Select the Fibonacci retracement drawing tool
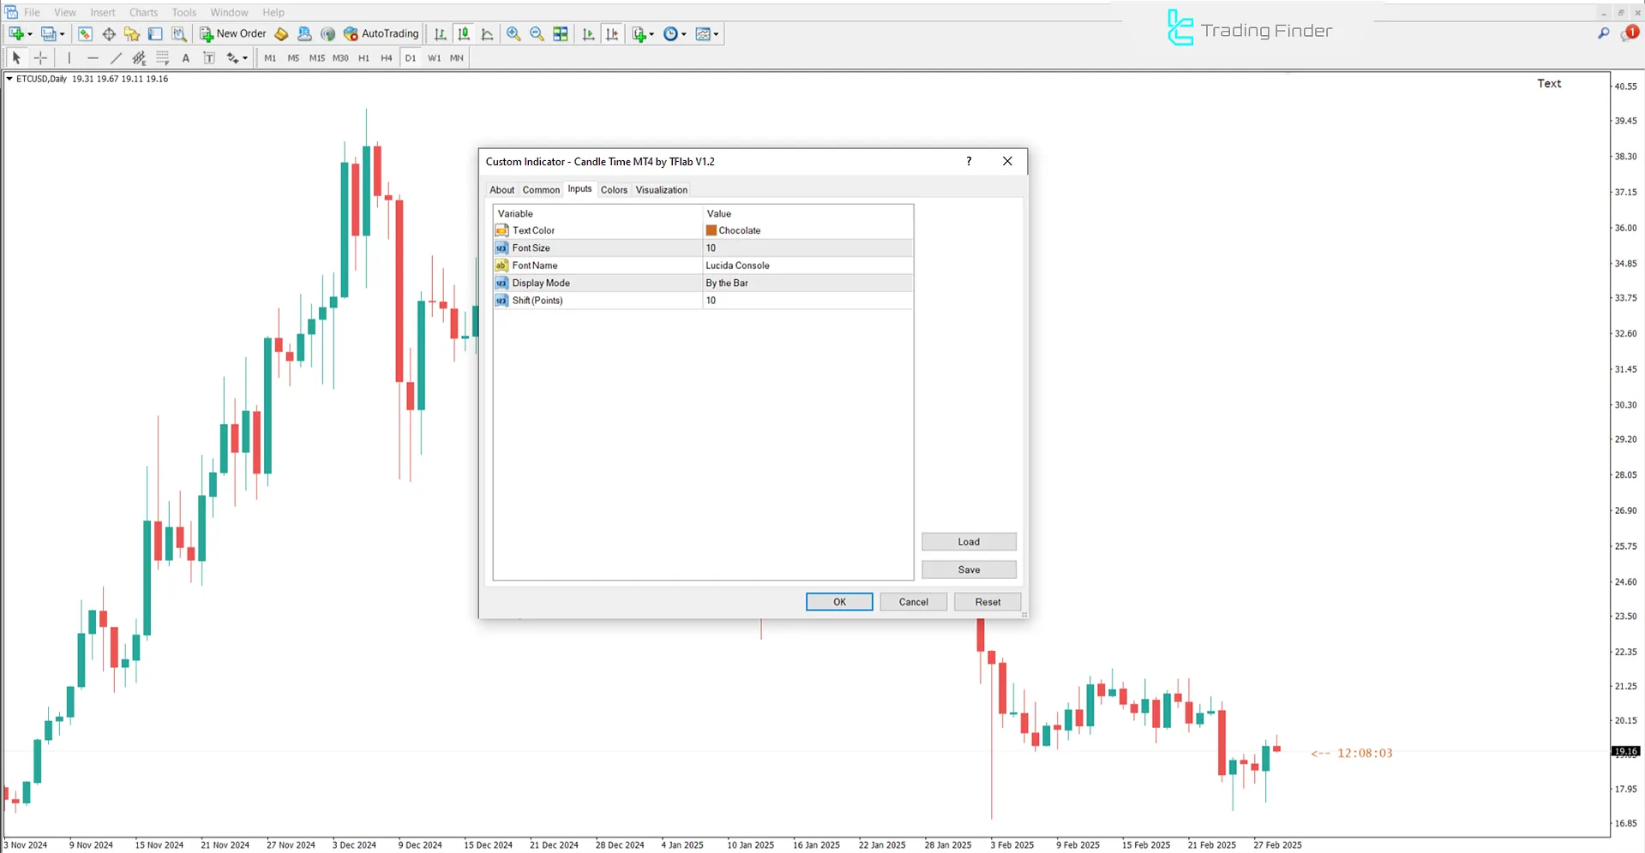This screenshot has height=853, width=1645. 162,57
